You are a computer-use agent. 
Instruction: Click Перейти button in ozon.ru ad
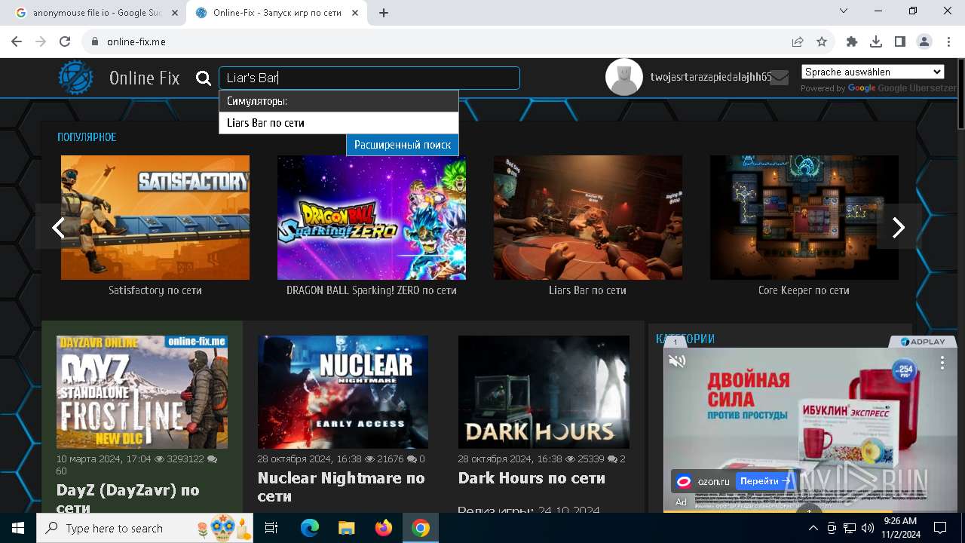765,480
